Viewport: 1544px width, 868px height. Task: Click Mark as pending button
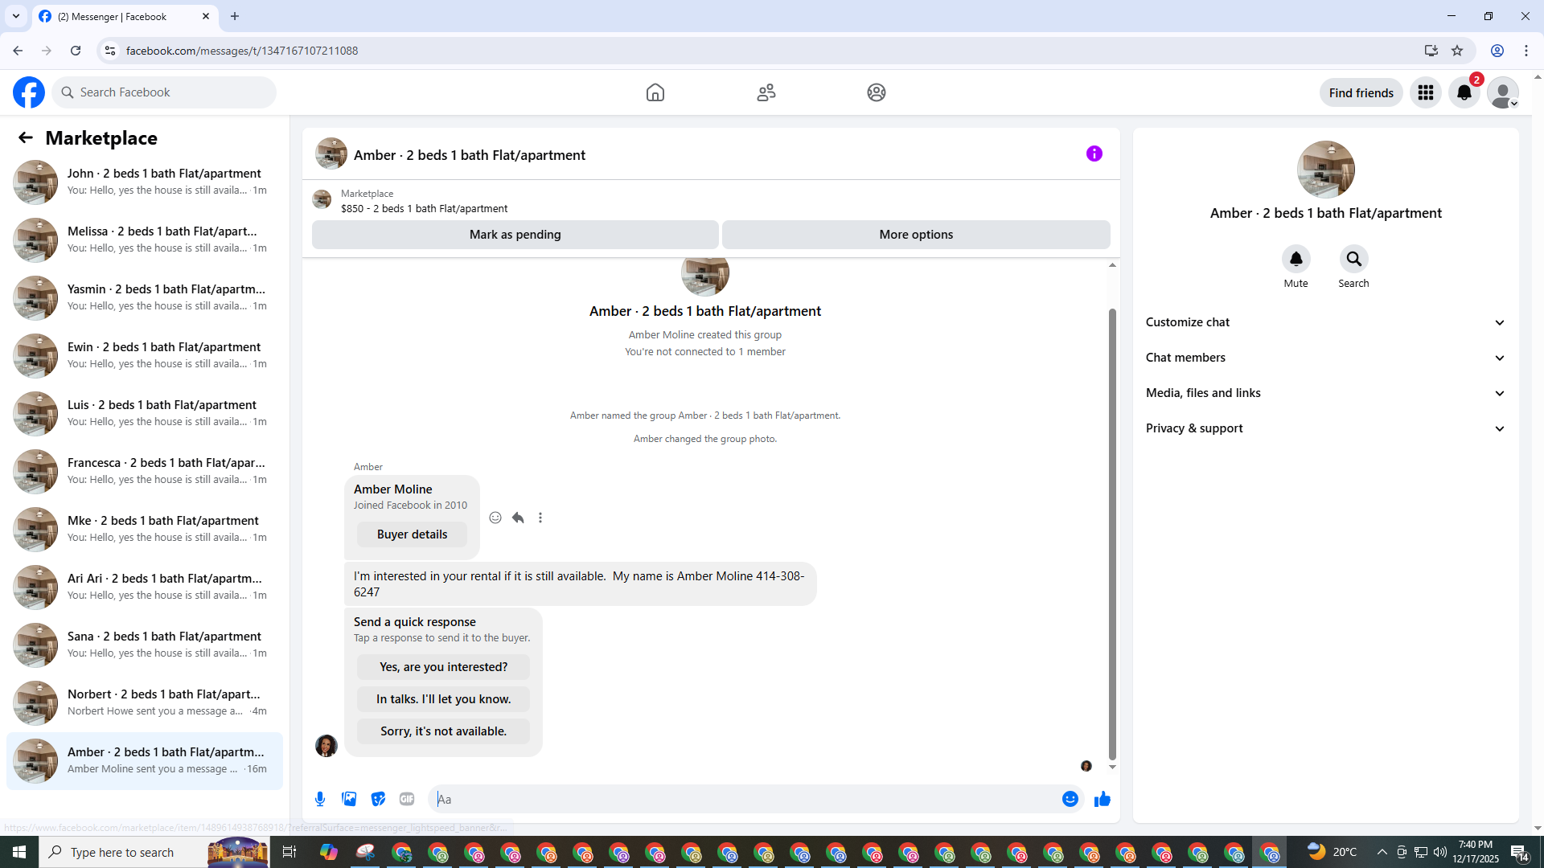pos(515,235)
